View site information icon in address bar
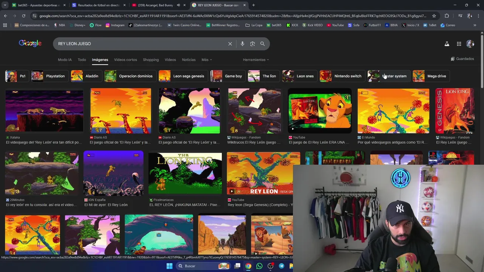Image resolution: width=484 pixels, height=272 pixels. click(x=35, y=16)
